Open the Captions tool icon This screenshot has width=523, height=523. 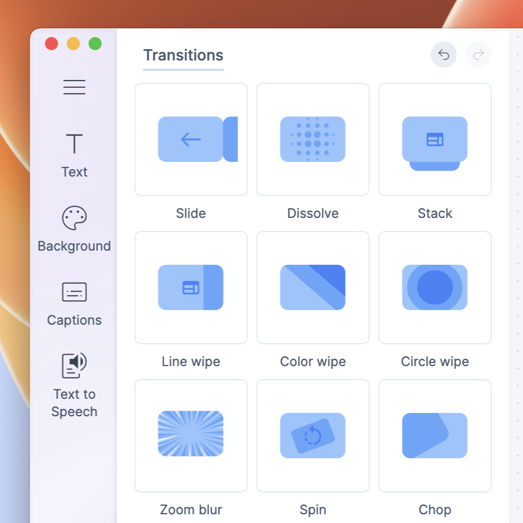(x=75, y=292)
